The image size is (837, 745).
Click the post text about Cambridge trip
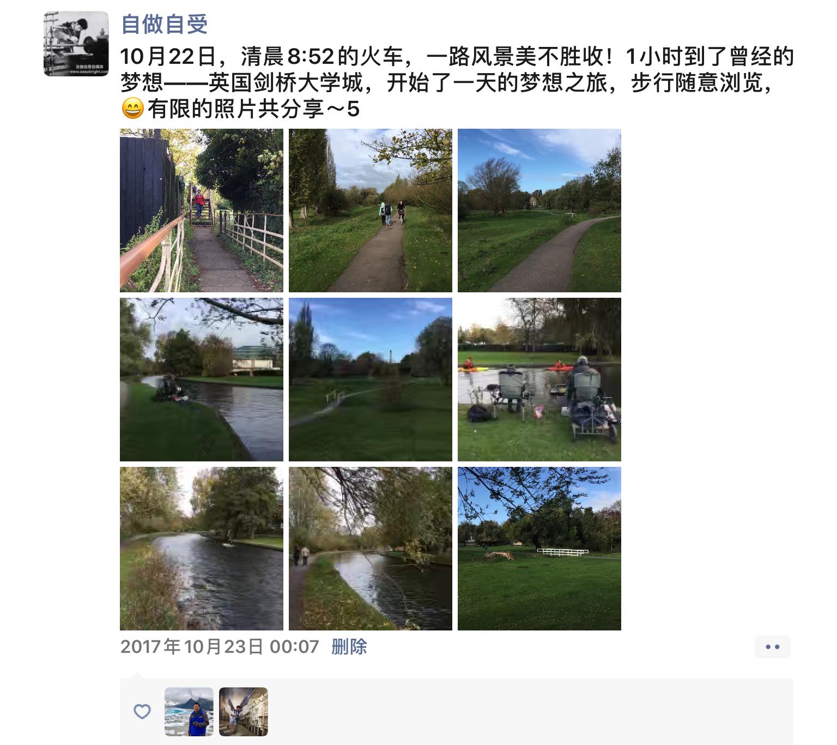click(x=457, y=83)
